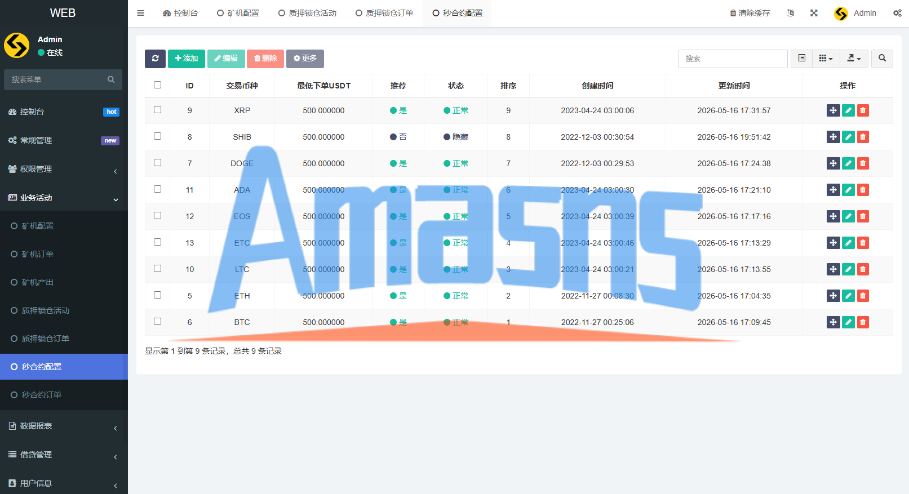Image resolution: width=909 pixels, height=494 pixels.
Task: Click the red delete icon in DOGE row
Action: 863,163
